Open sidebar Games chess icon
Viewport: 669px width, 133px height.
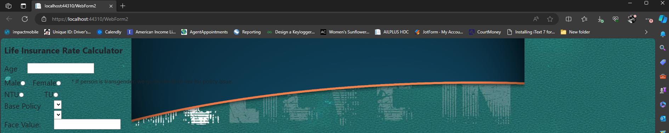click(663, 90)
